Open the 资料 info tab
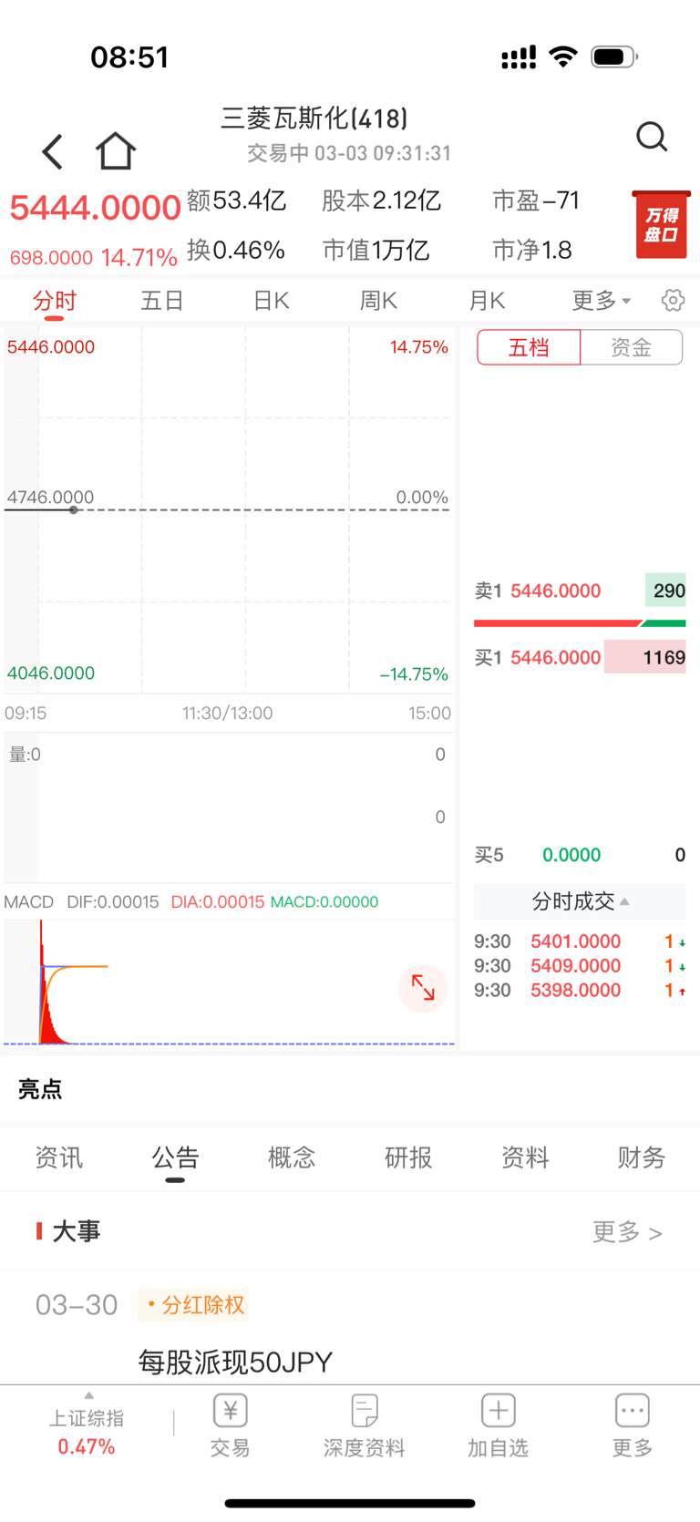Viewport: 700px width, 1522px height. (525, 1157)
